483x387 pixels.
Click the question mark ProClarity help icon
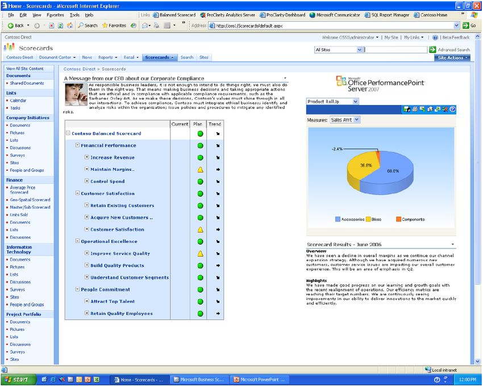point(452,109)
